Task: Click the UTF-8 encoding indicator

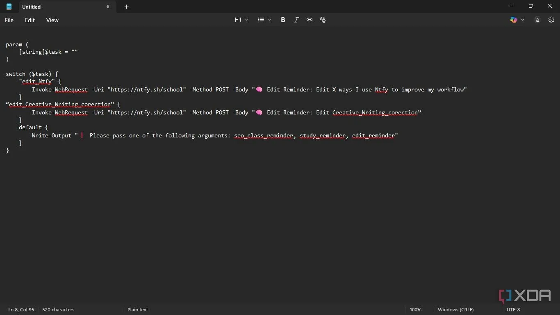Action: [513, 310]
